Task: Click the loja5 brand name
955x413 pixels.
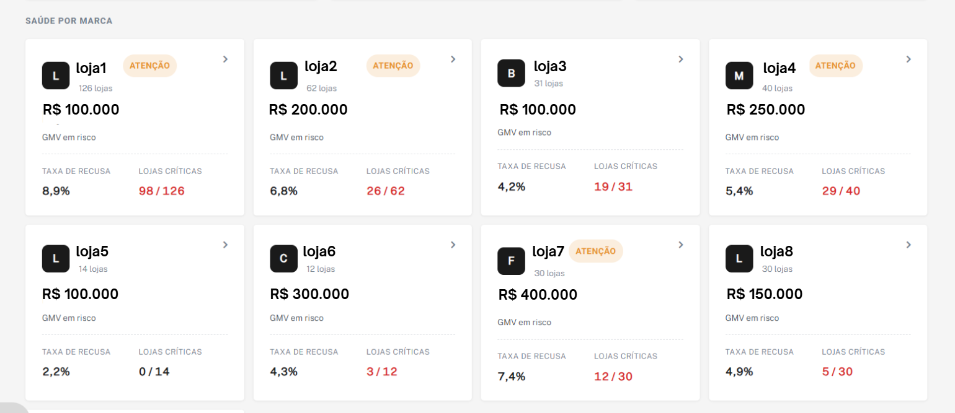Action: tap(92, 251)
